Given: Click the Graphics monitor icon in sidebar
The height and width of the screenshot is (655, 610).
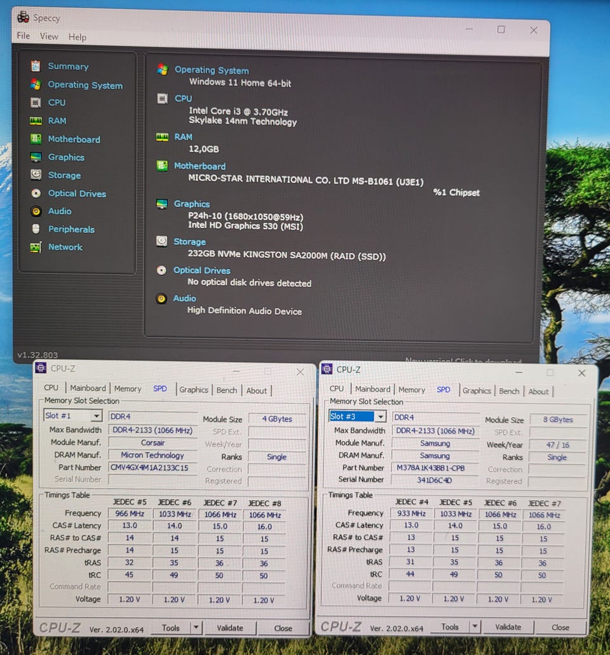Looking at the screenshot, I should point(36,157).
